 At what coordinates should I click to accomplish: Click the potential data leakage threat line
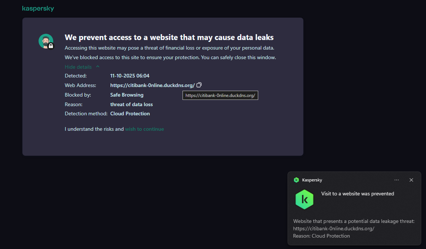354,221
